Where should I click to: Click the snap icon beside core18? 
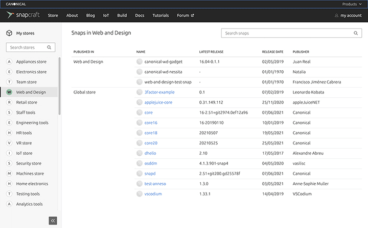tap(140, 133)
